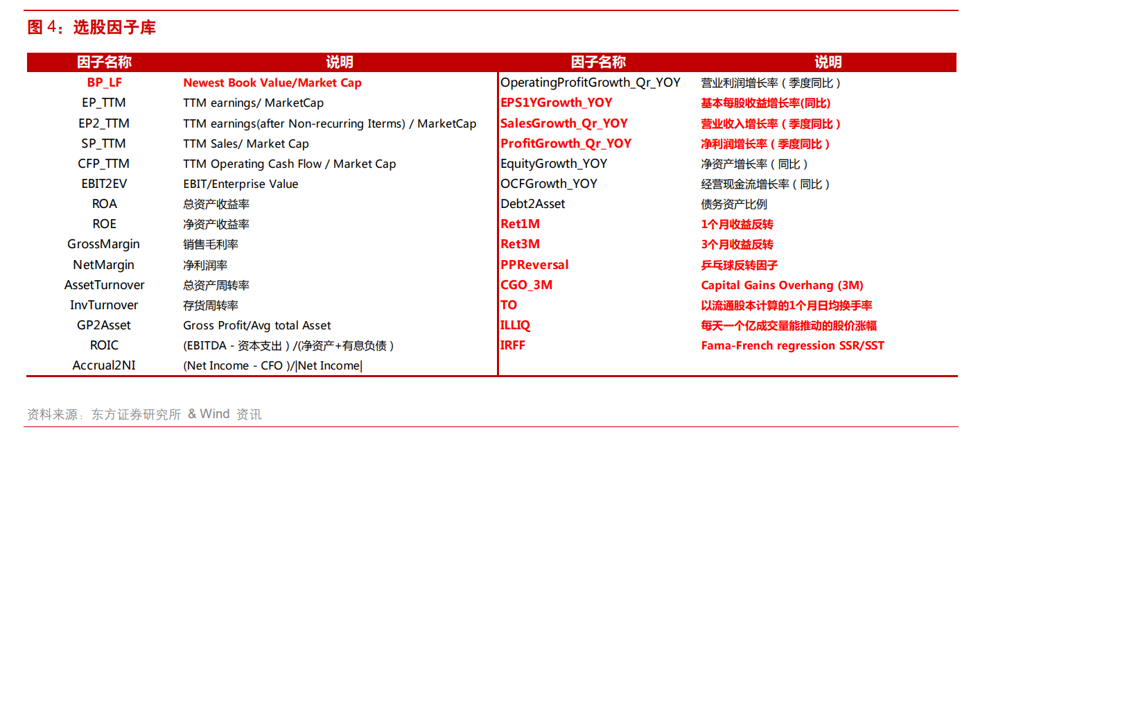
Task: Click the 乒乓球反转因子 description
Action: pos(739,265)
